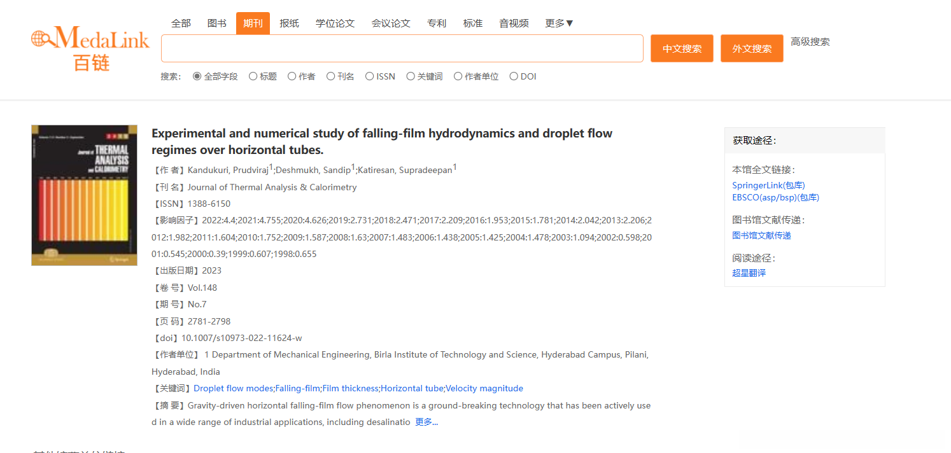Expand abstract with 更多... link
The height and width of the screenshot is (453, 951).
[x=426, y=422]
